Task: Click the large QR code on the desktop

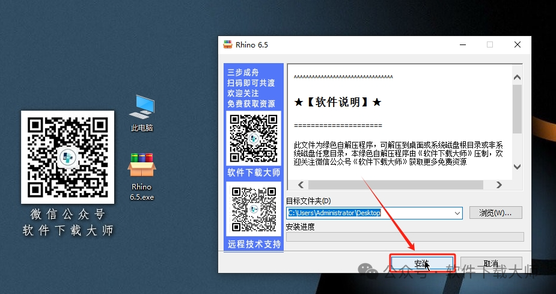Action: point(67,157)
